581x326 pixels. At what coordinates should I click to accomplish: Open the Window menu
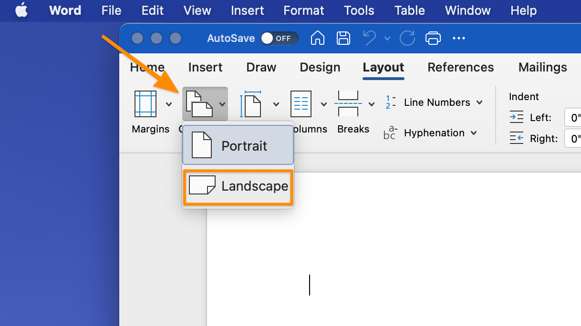(468, 10)
